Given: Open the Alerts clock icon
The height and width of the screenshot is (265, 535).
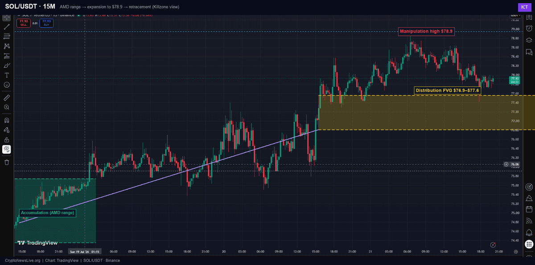Looking at the screenshot, I should [x=529, y=29].
